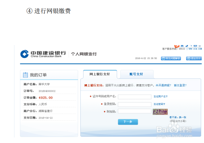
Task: Open the 首次登录? link
Action: click(180, 86)
